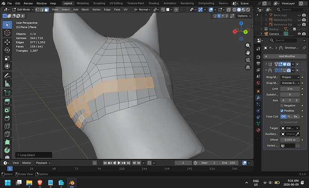Switch orthographic/perspective grid icon
This screenshot has height=188, width=309.
pyautogui.click(x=248, y=67)
